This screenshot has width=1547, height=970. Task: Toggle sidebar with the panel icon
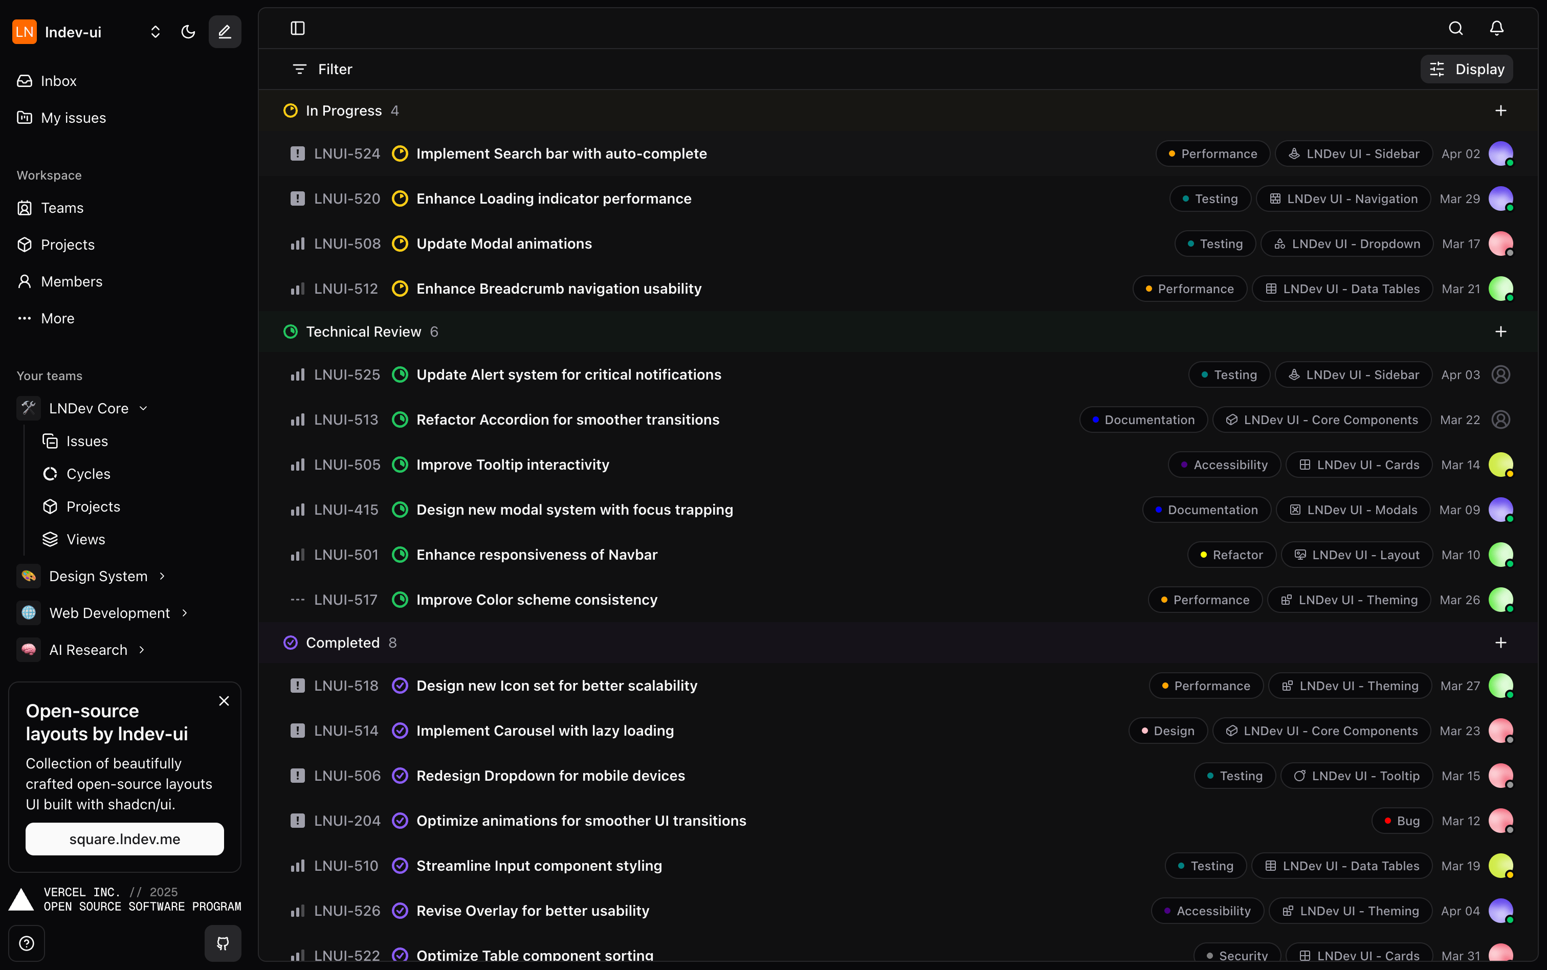click(x=298, y=28)
